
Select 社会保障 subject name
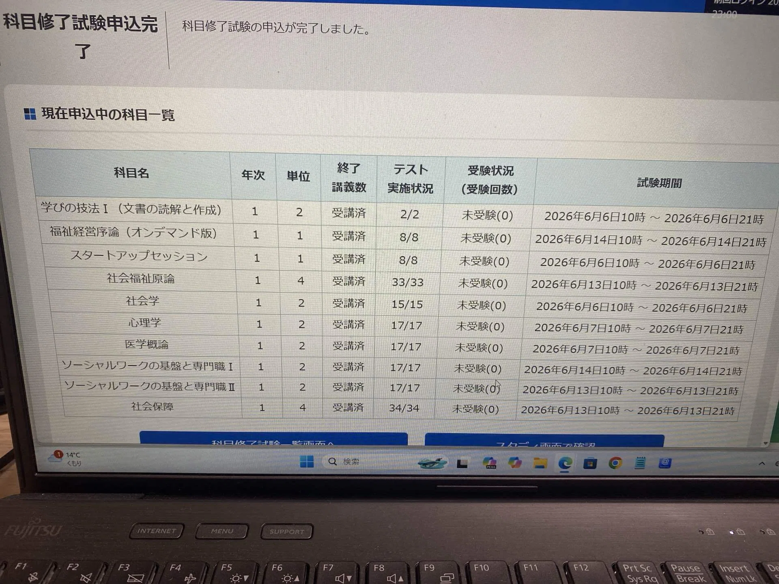pyautogui.click(x=152, y=406)
